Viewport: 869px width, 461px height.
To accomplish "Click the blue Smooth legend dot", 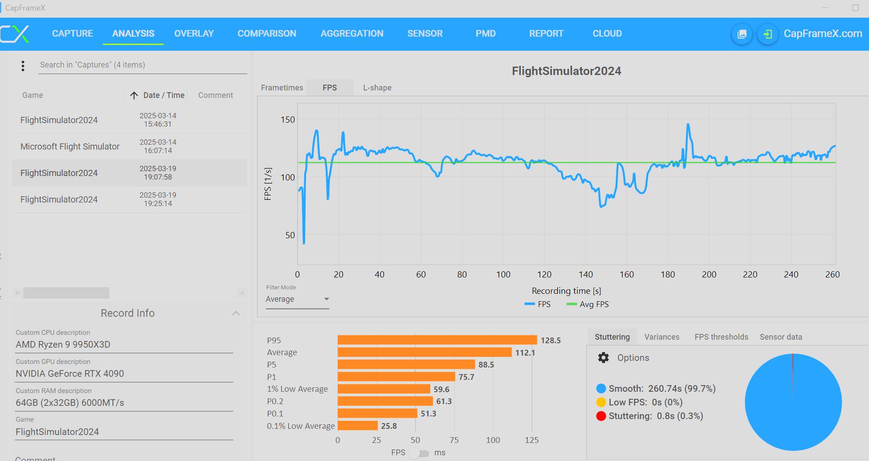I will (x=601, y=389).
